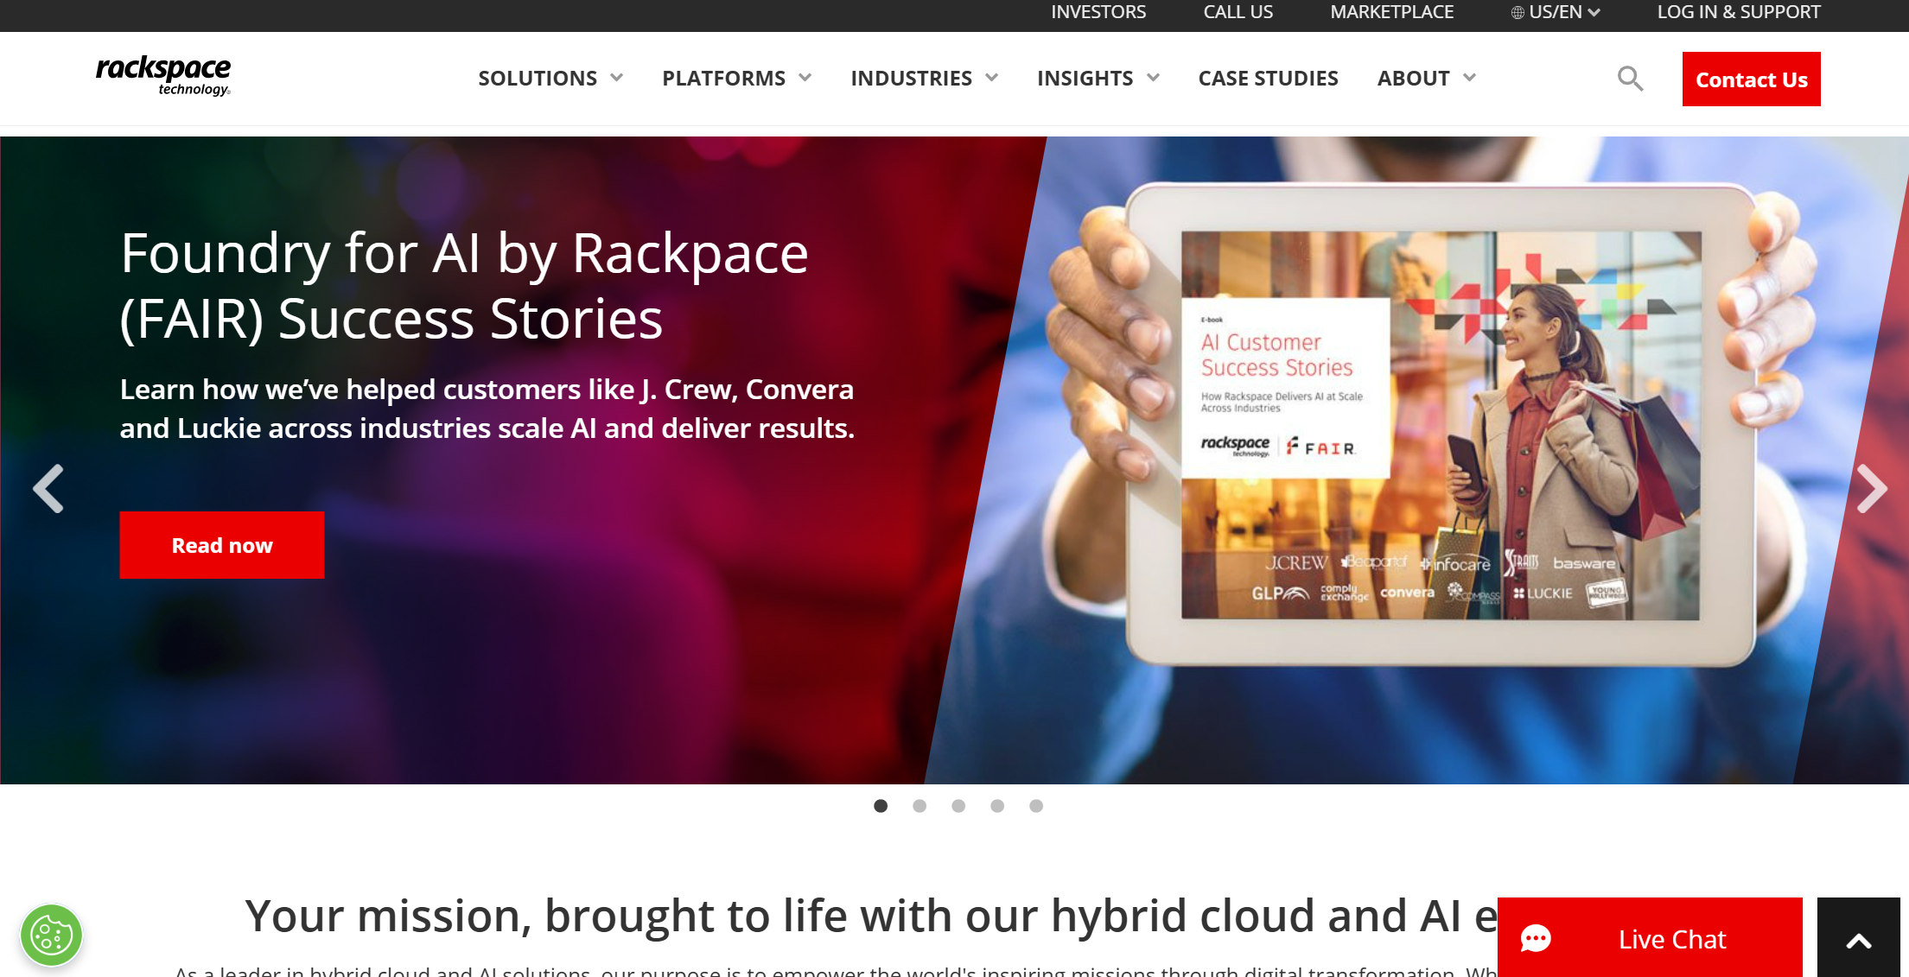Click the Rackspace Technology logo
1909x977 pixels.
tap(163, 77)
